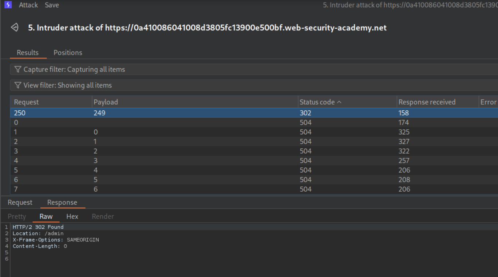
Task: Sort by the Status code column header
Action: [317, 102]
